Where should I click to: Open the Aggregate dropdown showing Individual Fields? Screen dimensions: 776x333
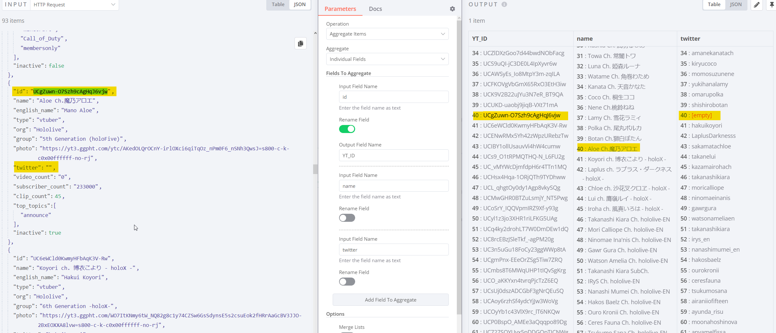pyautogui.click(x=387, y=59)
